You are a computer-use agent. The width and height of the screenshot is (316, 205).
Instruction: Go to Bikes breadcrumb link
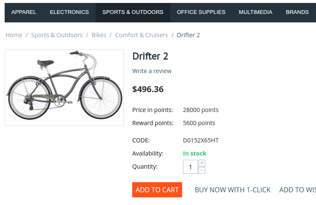point(99,35)
